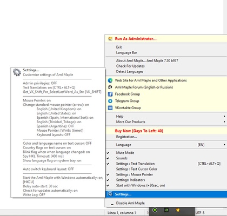Toggle Start with Windows checkmark
227x216 pixels.
coord(108,185)
